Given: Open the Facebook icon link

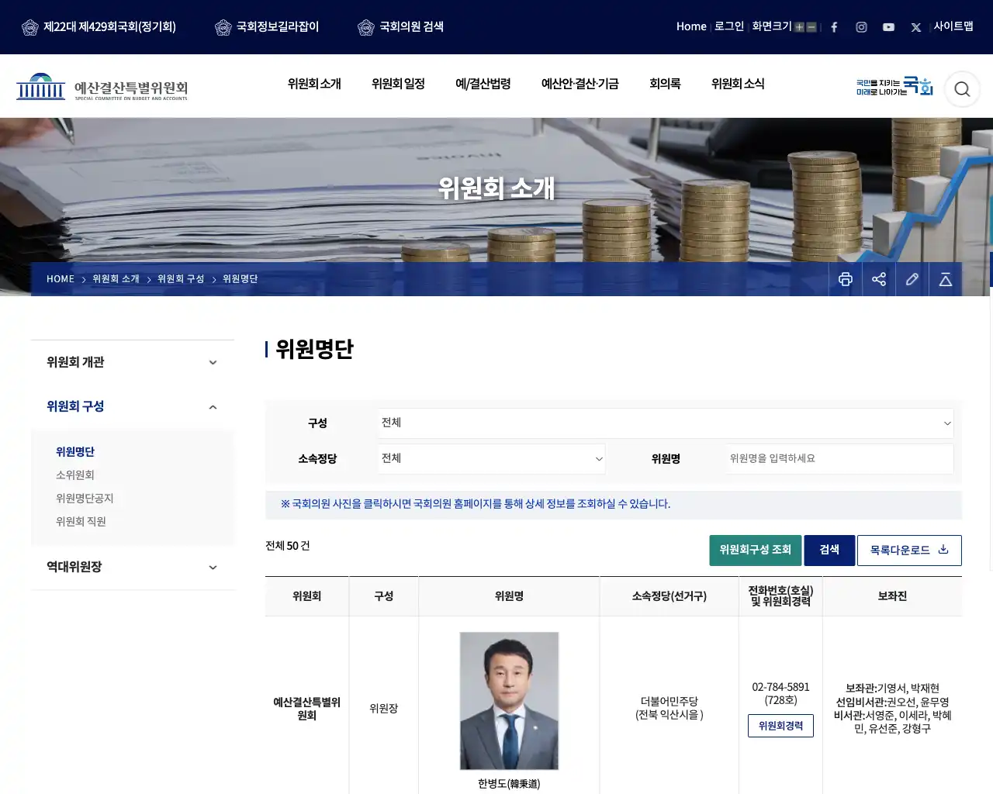Looking at the screenshot, I should [834, 27].
